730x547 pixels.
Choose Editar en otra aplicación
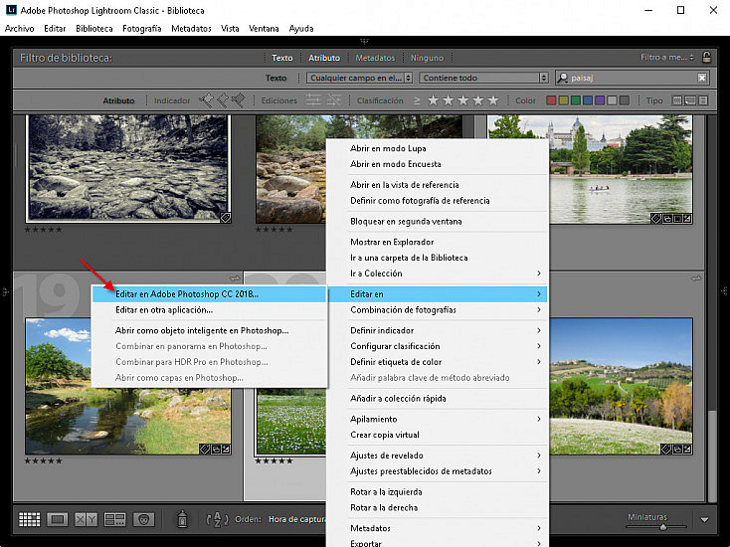pyautogui.click(x=209, y=309)
